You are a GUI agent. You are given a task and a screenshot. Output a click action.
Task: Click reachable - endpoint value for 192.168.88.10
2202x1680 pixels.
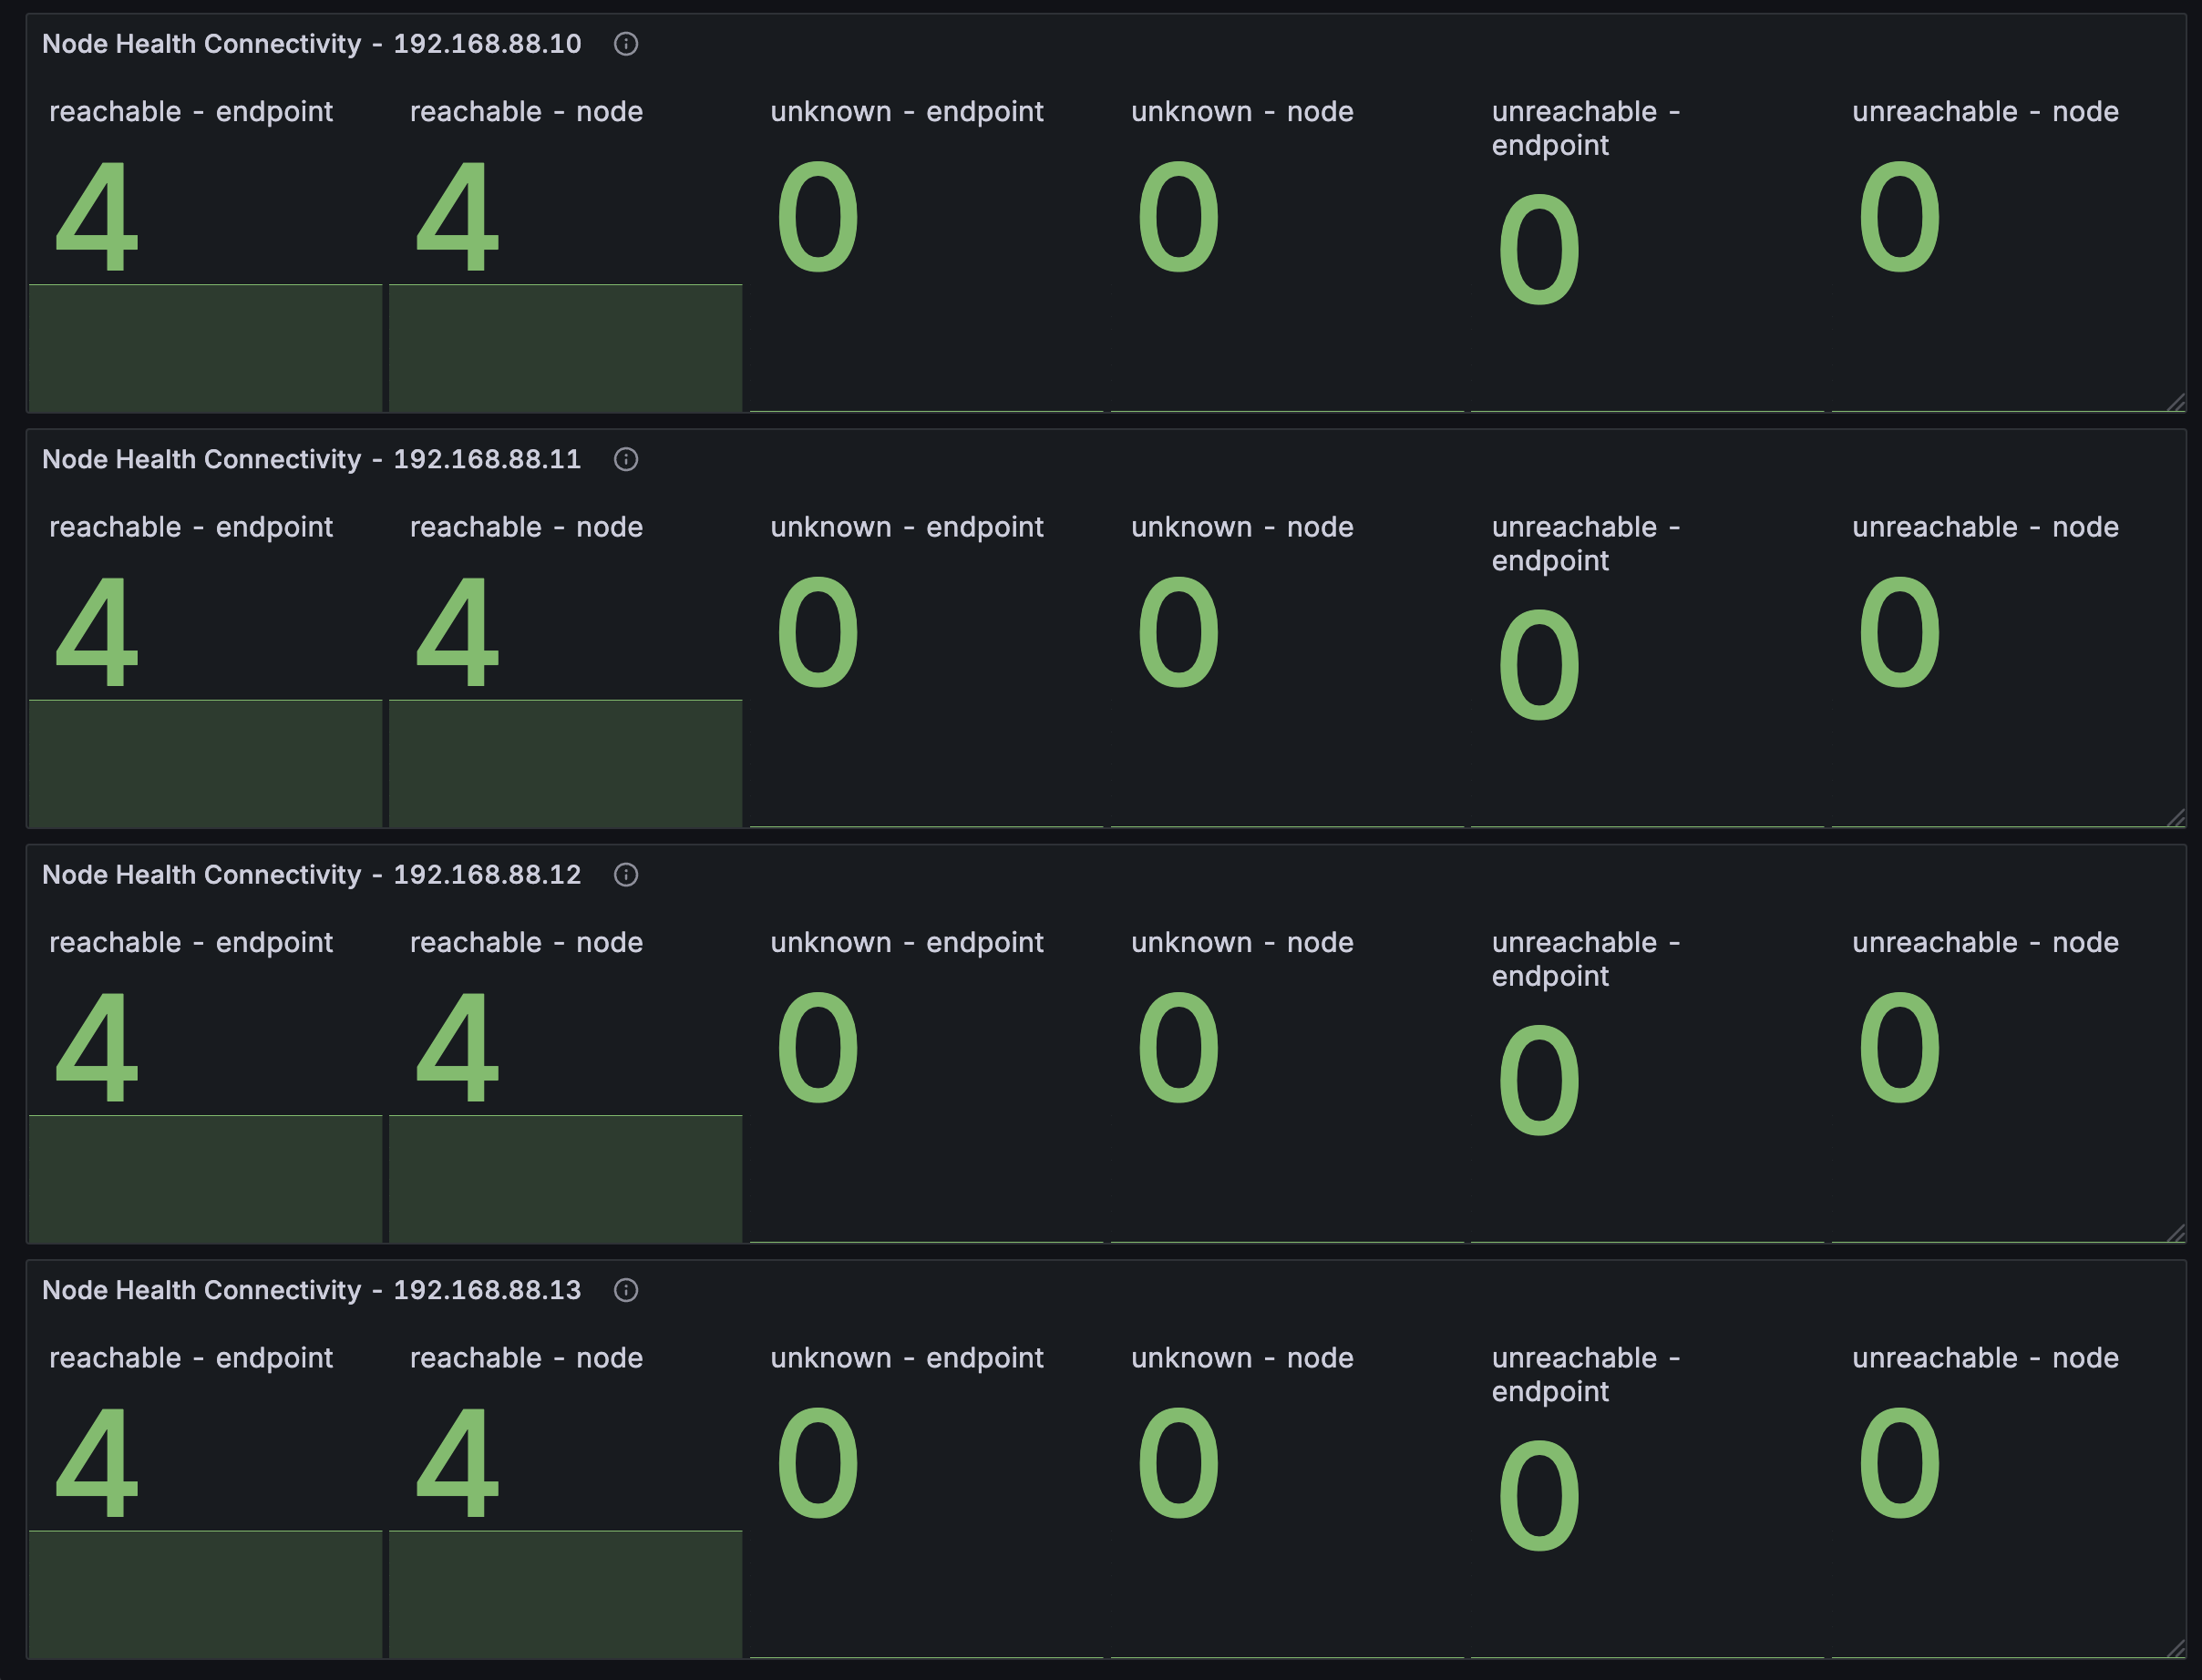[x=96, y=217]
